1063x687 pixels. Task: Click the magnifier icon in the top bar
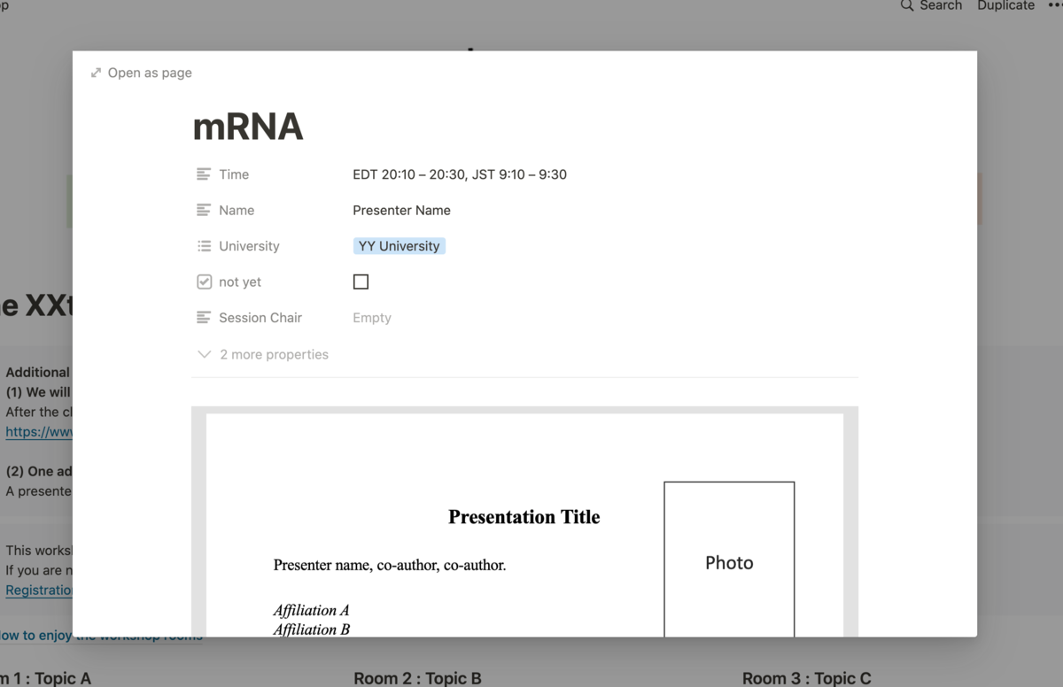[x=906, y=5]
